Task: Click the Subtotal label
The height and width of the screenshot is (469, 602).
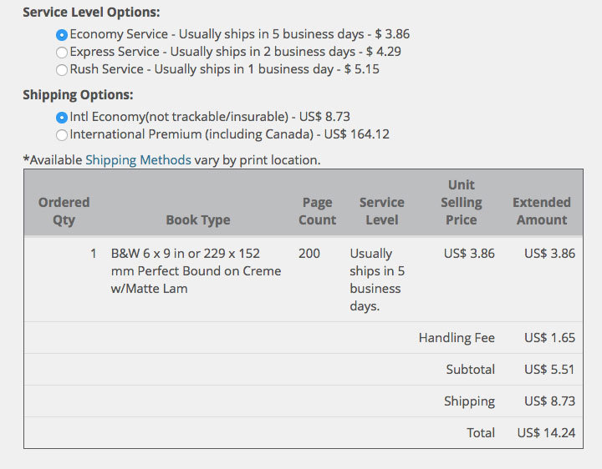Action: 470,370
